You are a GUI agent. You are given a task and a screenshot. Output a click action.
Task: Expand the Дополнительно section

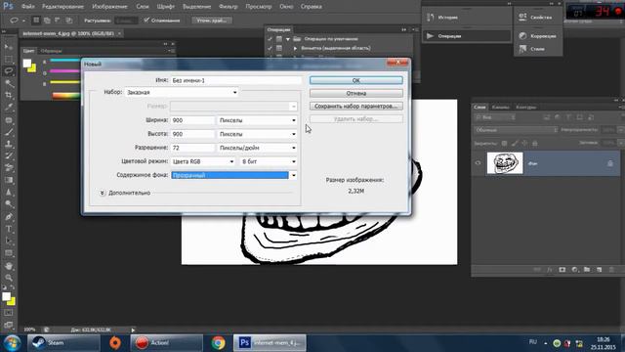coord(102,193)
